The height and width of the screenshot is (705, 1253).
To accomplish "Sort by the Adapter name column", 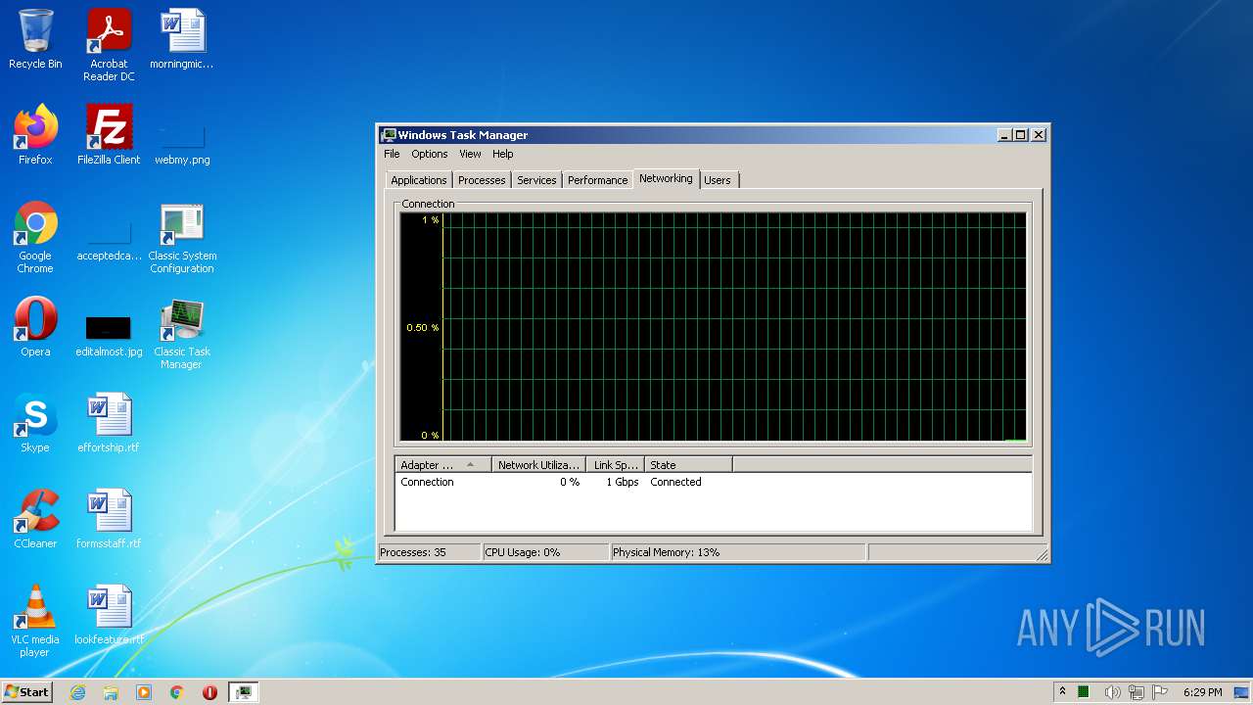I will tap(442, 465).
